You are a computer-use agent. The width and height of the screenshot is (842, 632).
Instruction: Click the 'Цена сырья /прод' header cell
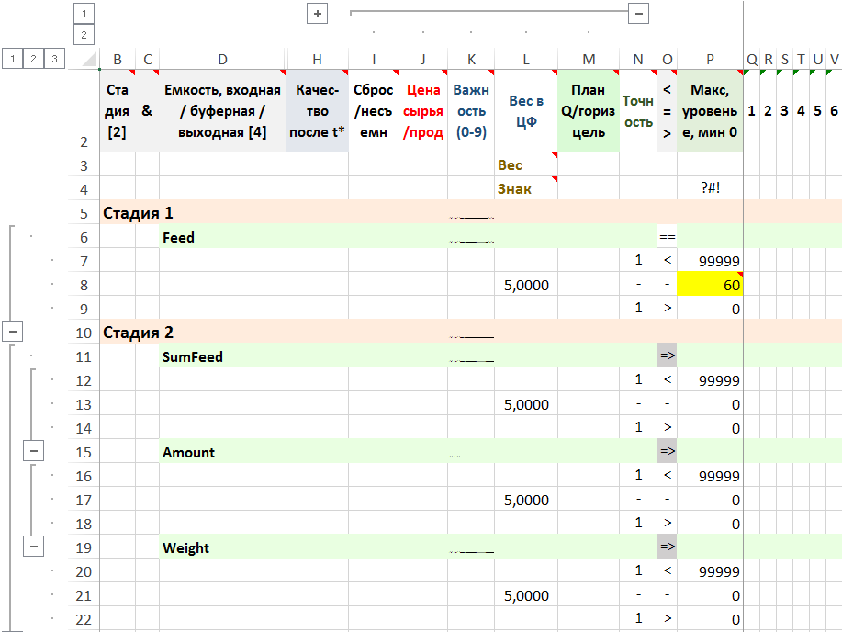click(x=422, y=110)
